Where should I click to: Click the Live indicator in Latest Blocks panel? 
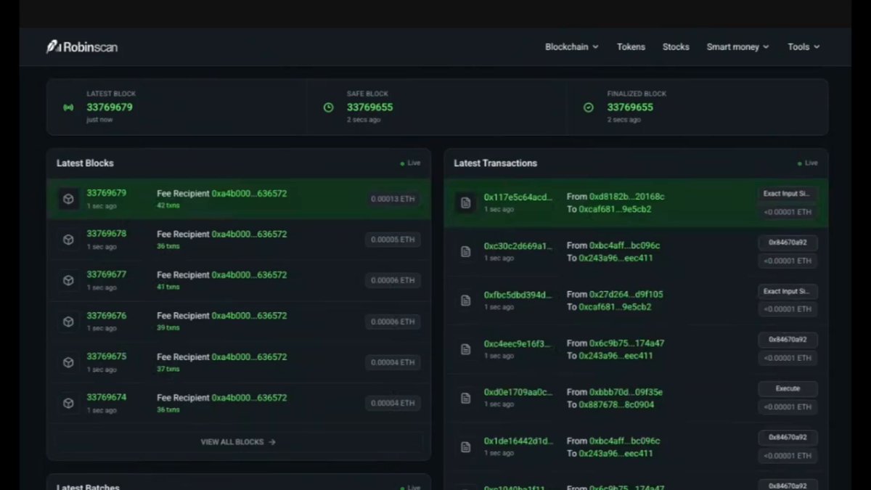tap(410, 163)
